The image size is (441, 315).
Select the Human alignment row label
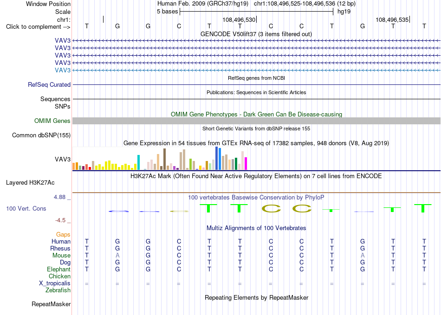pyautogui.click(x=61, y=241)
